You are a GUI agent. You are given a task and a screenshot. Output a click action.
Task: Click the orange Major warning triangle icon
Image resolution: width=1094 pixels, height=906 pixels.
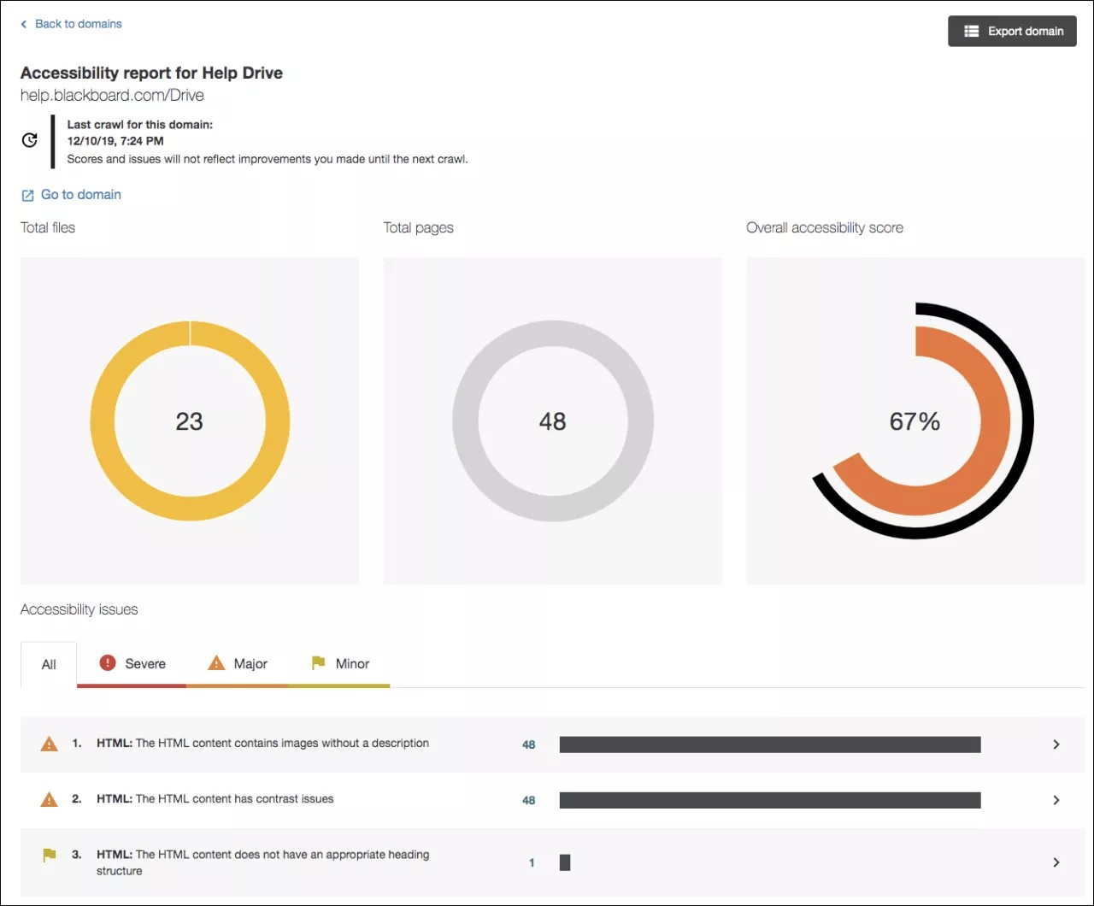(x=216, y=663)
